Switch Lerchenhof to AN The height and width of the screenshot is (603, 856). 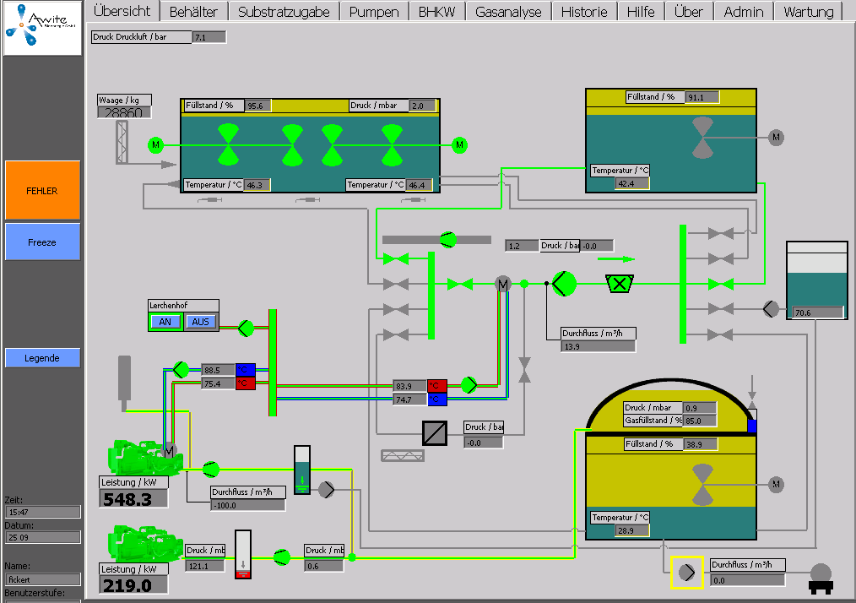[165, 322]
